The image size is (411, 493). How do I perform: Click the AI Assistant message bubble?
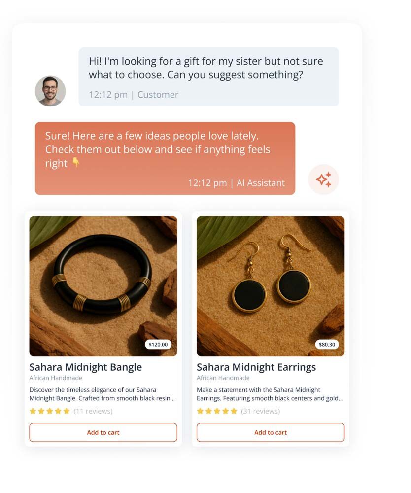point(164,158)
